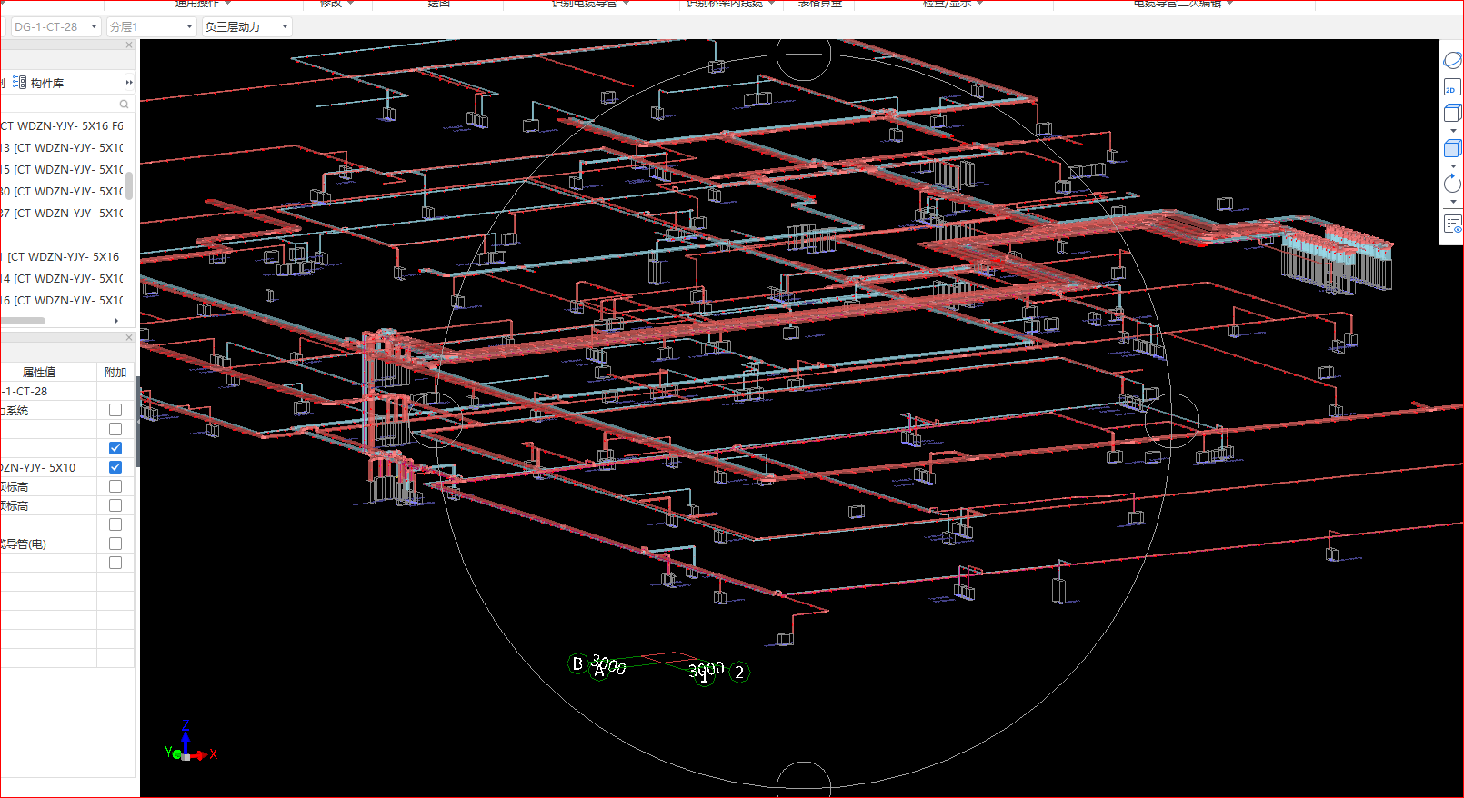Expand the panel tabs overflow chevron

coord(128,83)
